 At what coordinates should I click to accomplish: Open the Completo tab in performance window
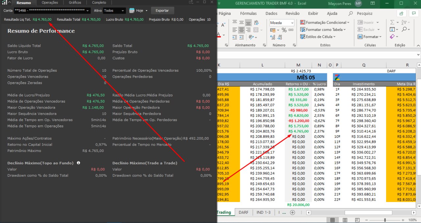coord(99,3)
